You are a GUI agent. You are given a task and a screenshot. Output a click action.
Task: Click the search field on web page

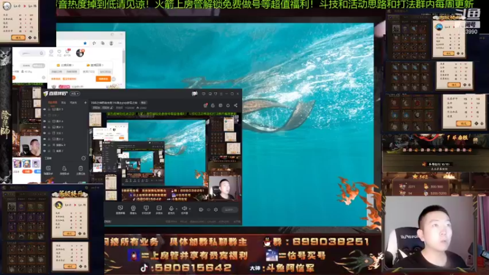click(x=32, y=53)
